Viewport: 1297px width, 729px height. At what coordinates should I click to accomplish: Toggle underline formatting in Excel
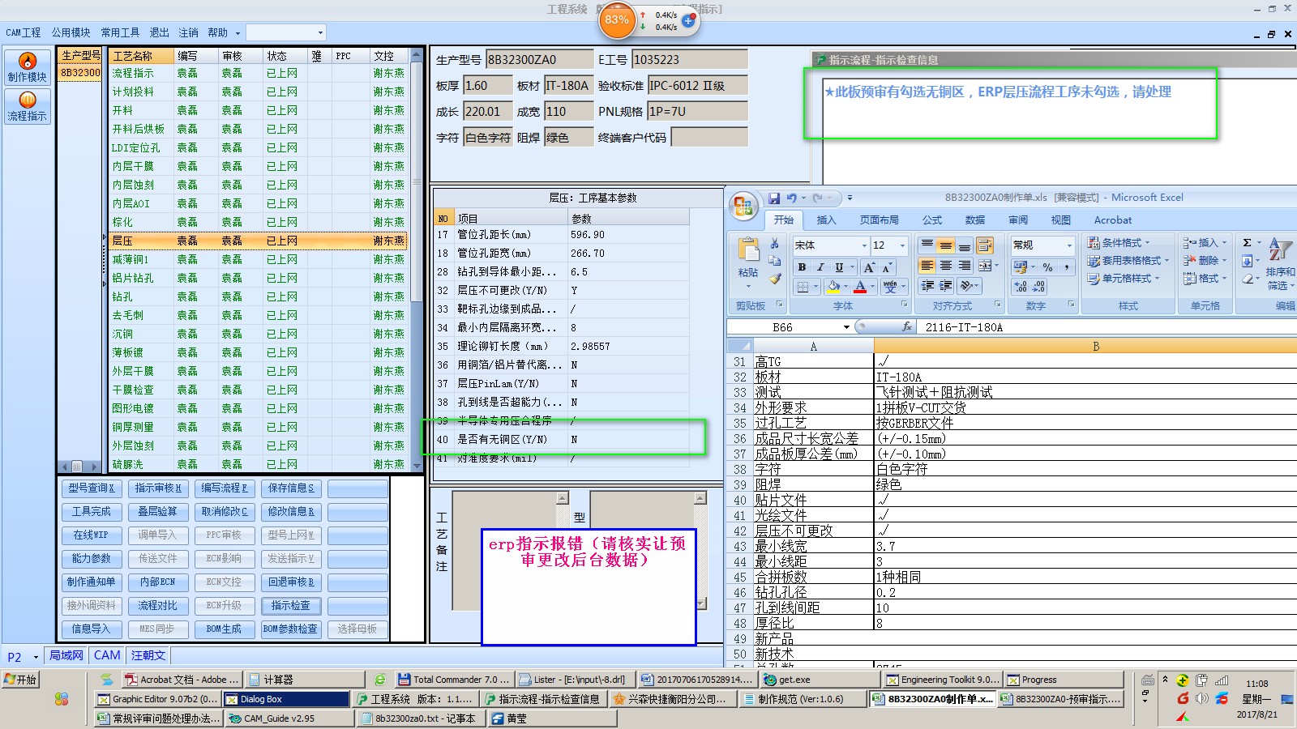(x=839, y=266)
